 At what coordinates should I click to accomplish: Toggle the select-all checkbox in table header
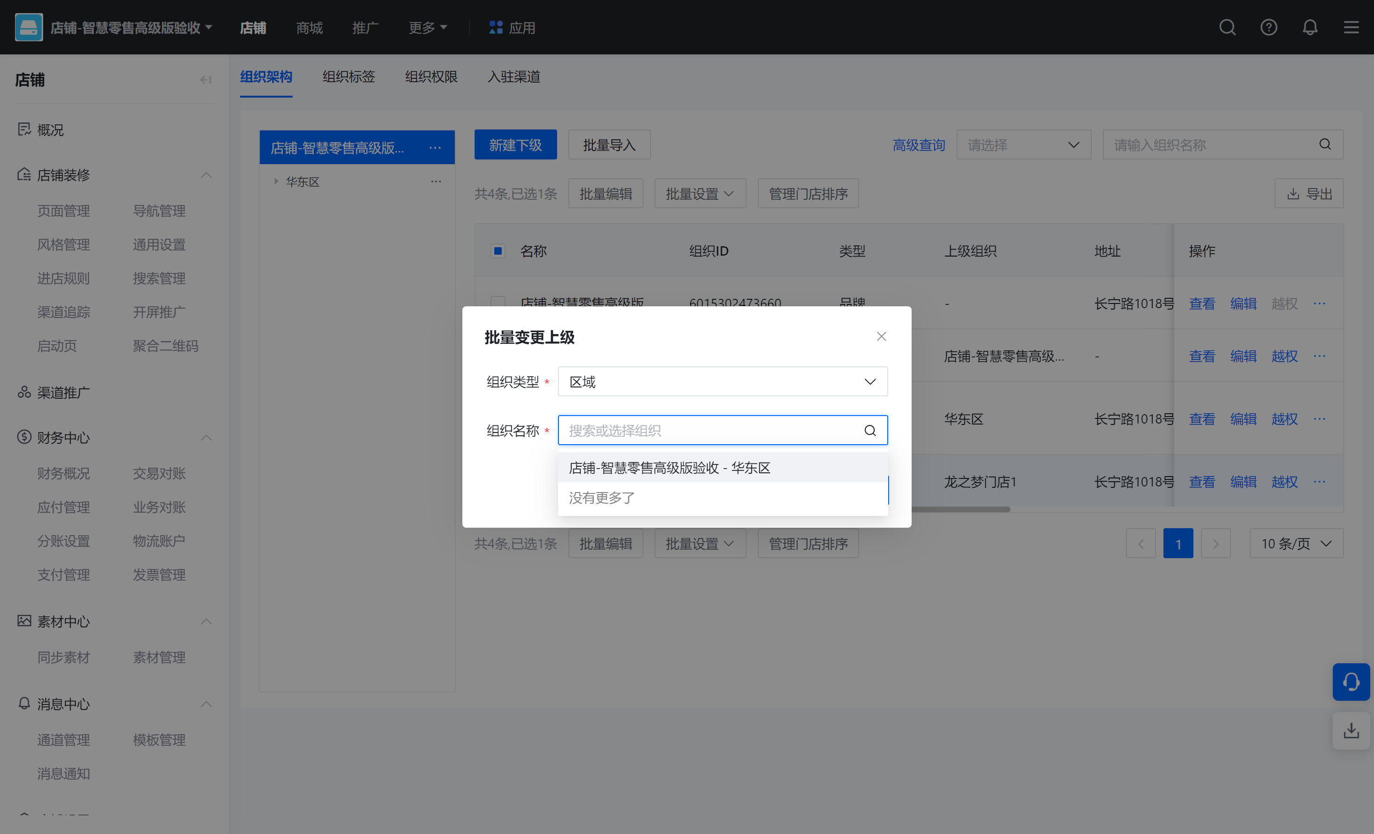tap(498, 251)
